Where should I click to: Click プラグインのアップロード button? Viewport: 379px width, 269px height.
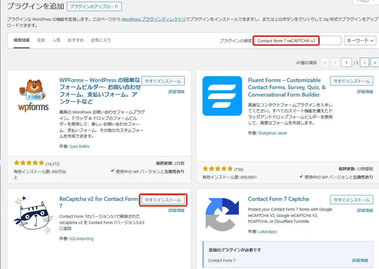click(x=94, y=6)
